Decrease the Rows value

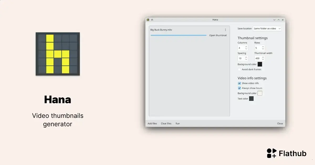pyautogui.click(x=263, y=49)
